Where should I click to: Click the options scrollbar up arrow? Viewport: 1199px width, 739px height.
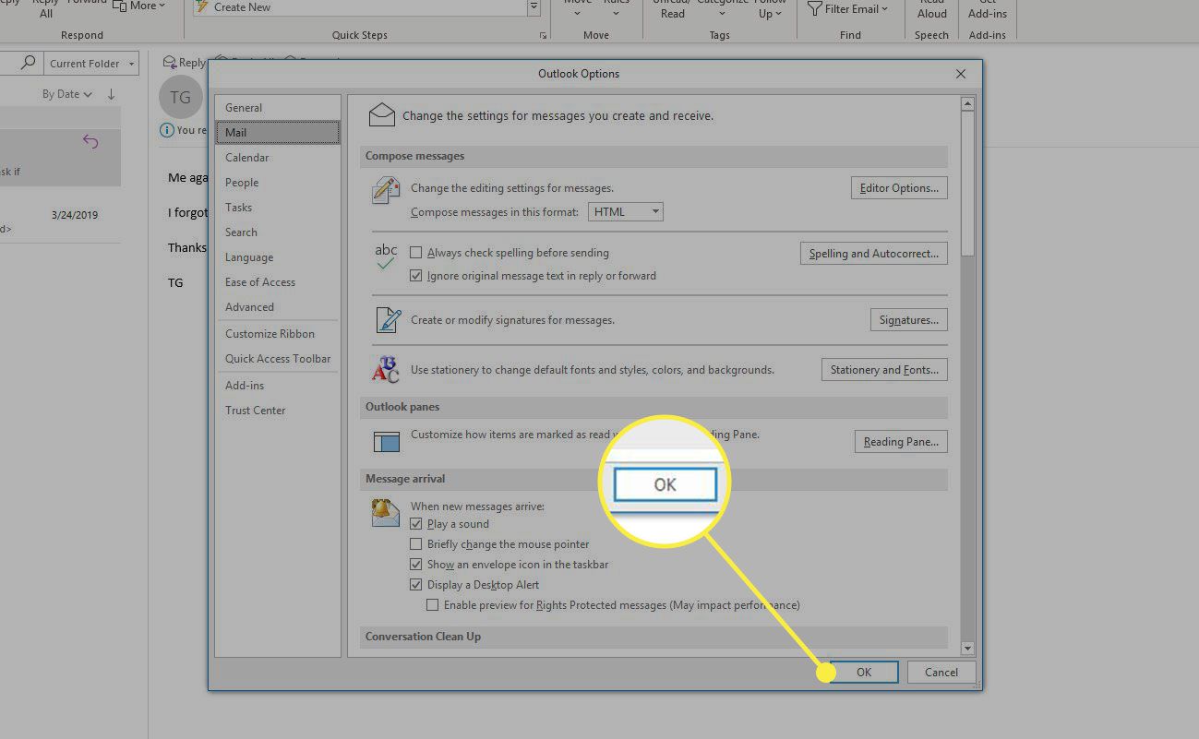967,103
